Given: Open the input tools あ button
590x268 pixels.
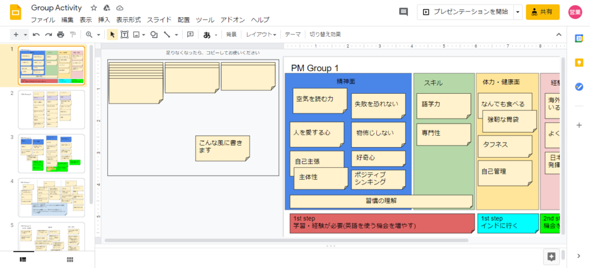Looking at the screenshot, I should tap(207, 35).
